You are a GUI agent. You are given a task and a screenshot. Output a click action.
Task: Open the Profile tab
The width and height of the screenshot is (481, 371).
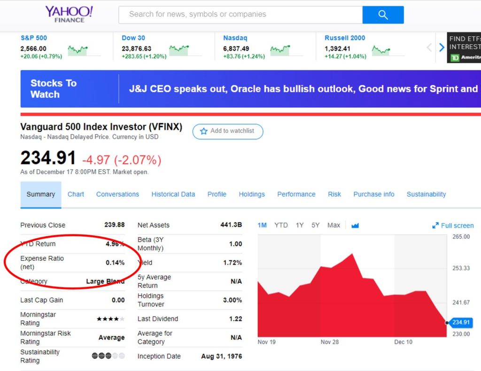click(217, 194)
